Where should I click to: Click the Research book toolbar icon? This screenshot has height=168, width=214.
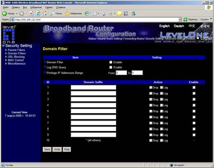click(126, 13)
